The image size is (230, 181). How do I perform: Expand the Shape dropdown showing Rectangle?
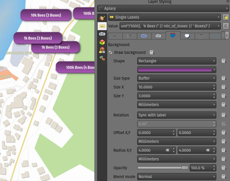point(177,61)
